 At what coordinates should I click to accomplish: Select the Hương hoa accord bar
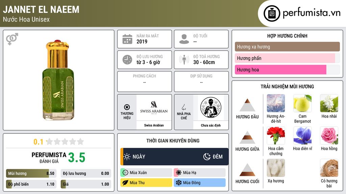pyautogui.click(x=287, y=69)
